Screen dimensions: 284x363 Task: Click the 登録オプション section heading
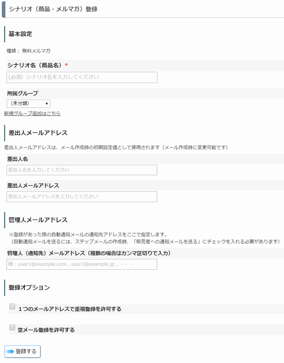[x=29, y=287]
